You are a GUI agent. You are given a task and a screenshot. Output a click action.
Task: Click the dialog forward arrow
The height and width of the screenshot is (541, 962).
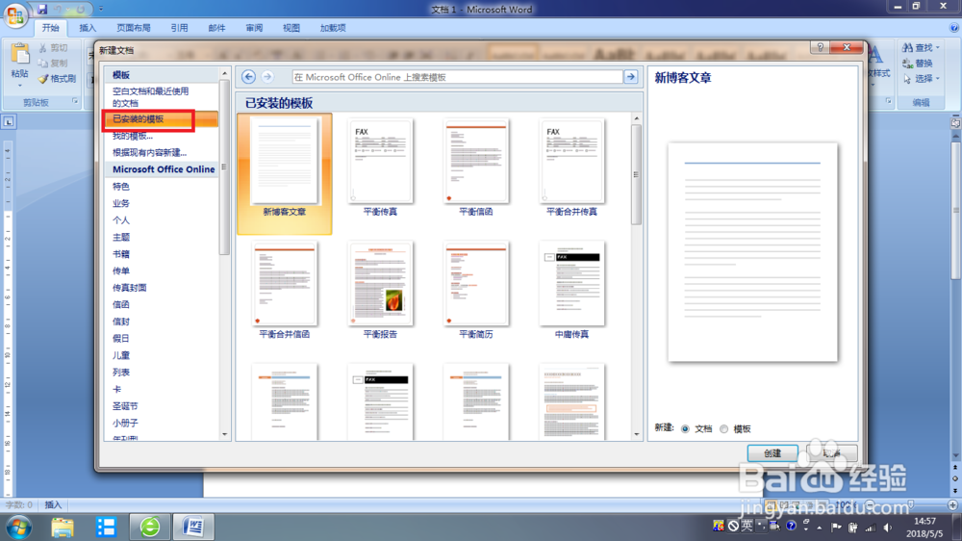[x=266, y=77]
